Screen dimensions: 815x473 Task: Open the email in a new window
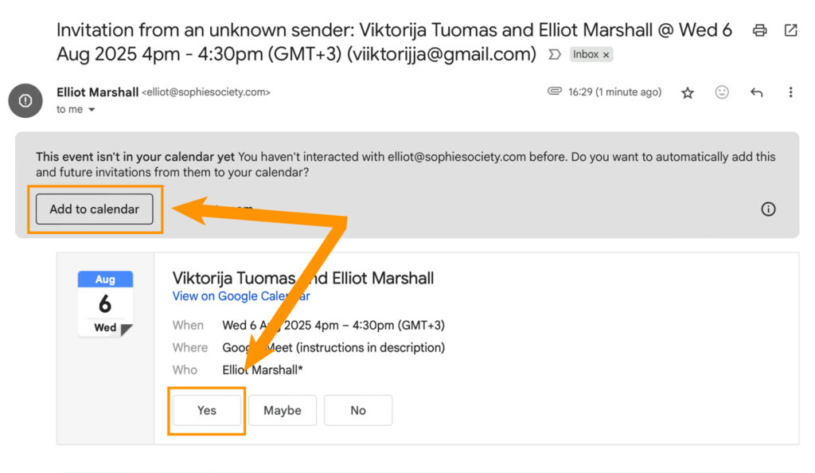pos(790,30)
